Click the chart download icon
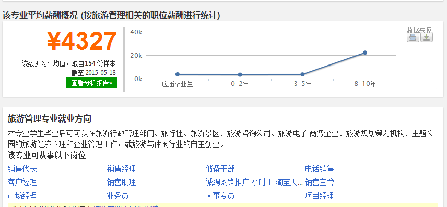Image resolution: width=447 pixels, height=207 pixels. (427, 37)
